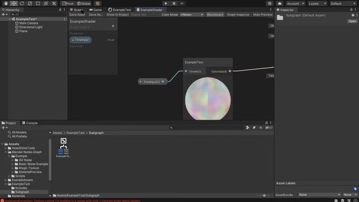Click Save As in shader toolbar

click(x=96, y=15)
